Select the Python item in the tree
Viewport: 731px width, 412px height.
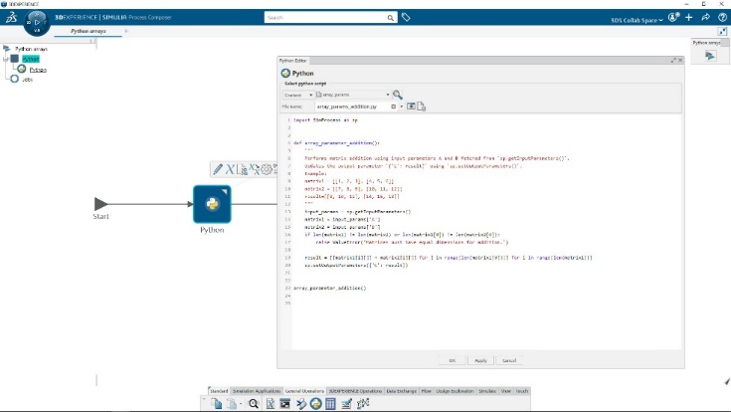37,69
